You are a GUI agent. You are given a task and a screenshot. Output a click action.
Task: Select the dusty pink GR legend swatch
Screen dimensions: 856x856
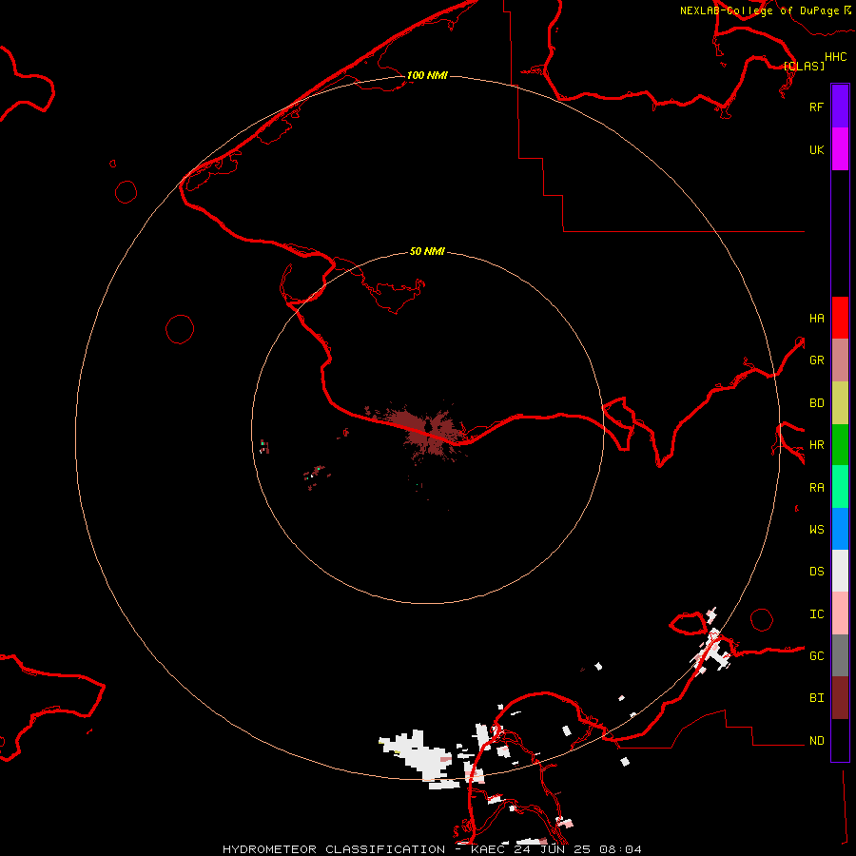(840, 360)
